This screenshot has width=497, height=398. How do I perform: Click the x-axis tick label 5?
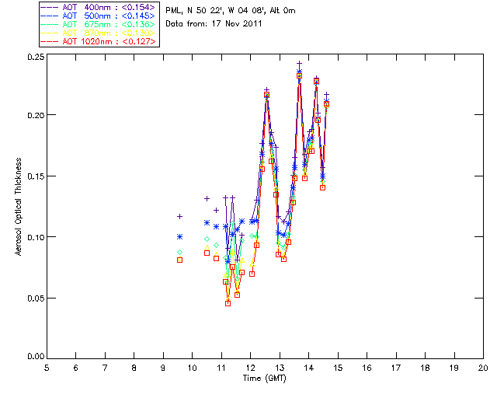coord(47,368)
